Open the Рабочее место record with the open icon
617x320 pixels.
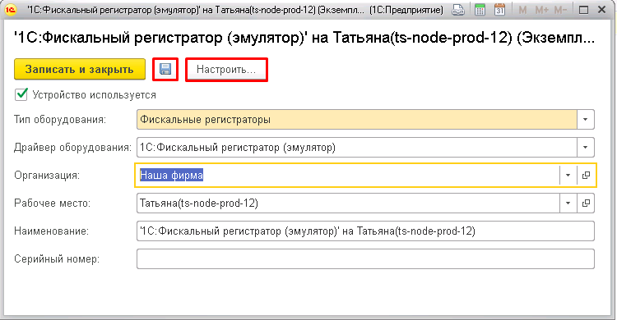(586, 203)
